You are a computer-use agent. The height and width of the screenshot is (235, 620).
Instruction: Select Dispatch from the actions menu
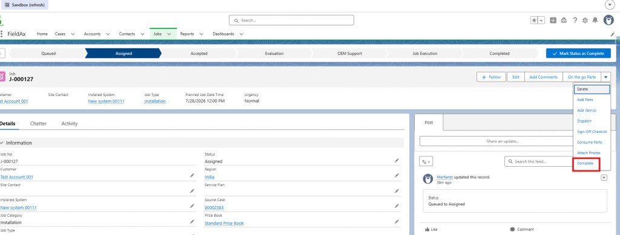(x=584, y=121)
